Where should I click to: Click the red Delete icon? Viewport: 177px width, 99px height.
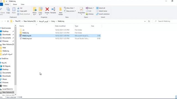click(x=47, y=9)
